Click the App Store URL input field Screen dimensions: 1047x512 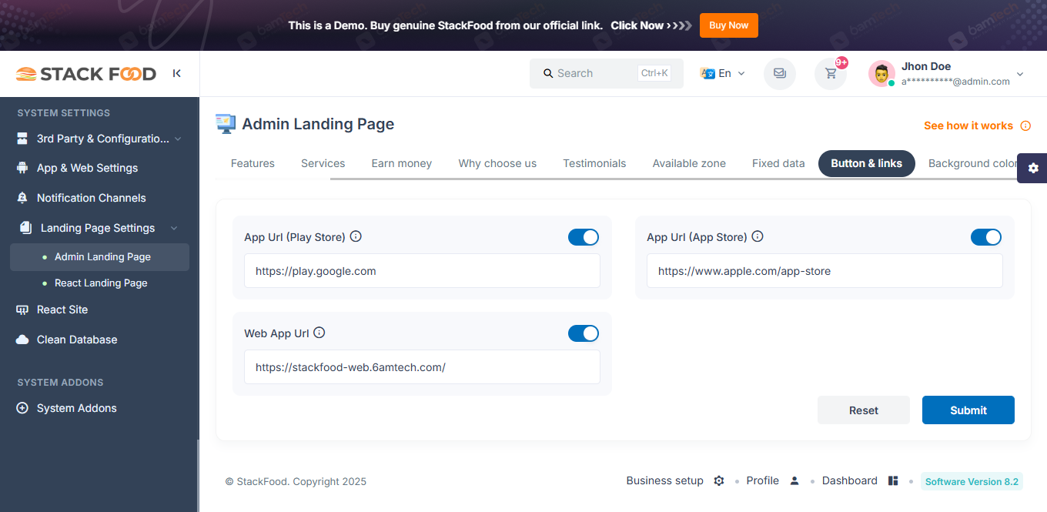point(825,271)
